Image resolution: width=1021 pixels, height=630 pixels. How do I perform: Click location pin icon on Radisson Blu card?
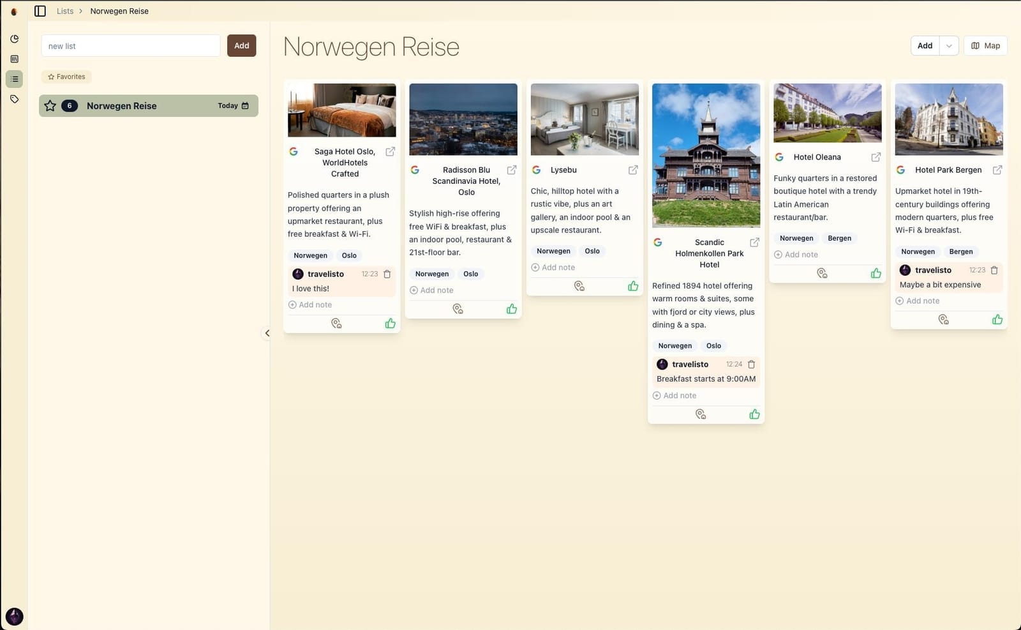click(458, 309)
